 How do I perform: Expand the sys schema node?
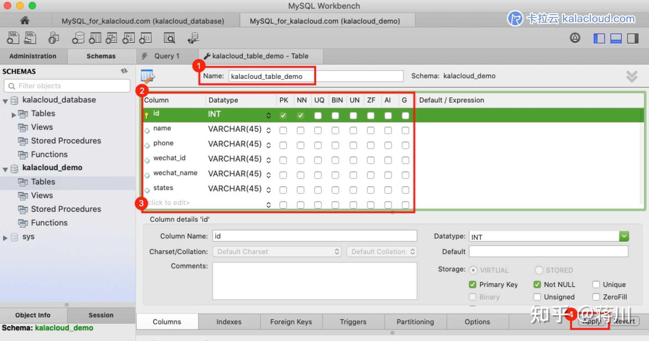pyautogui.click(x=5, y=236)
